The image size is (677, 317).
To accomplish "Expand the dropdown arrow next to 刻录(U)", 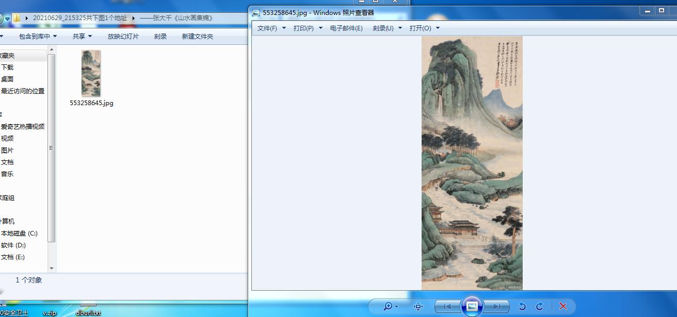I will point(400,28).
